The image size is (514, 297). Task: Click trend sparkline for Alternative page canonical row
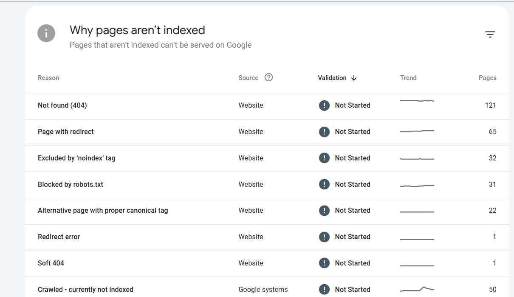417,212
